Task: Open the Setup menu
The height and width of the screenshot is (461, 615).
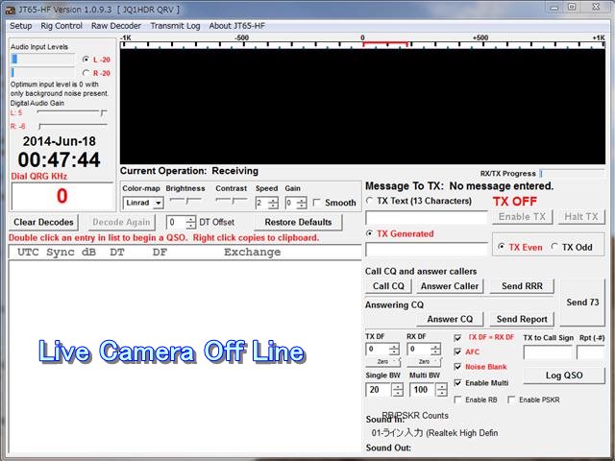Action: tap(20, 26)
